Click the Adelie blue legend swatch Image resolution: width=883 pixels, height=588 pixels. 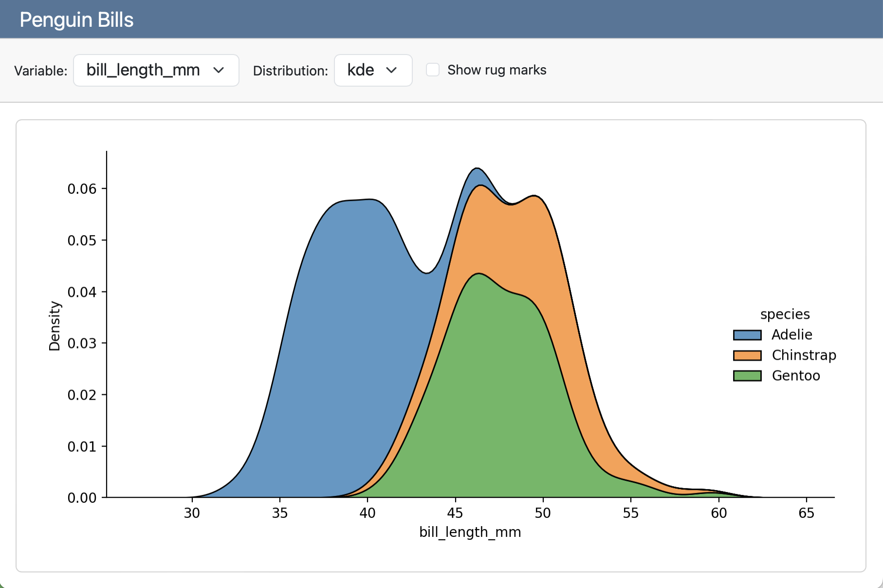coord(747,335)
